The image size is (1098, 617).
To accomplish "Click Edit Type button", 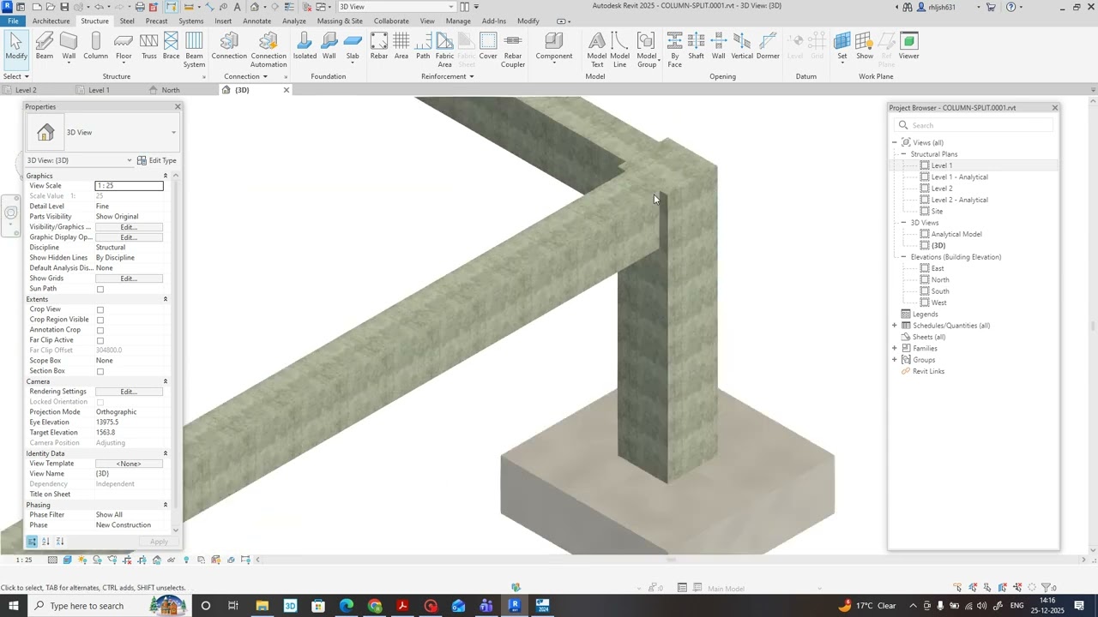I will (x=157, y=160).
